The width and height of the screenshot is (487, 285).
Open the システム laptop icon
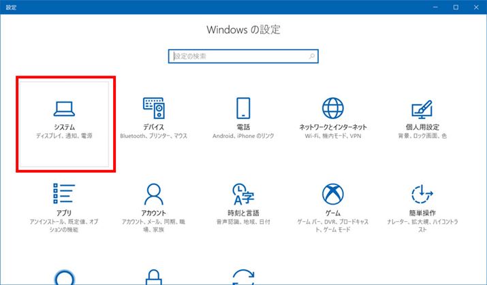tap(64, 109)
